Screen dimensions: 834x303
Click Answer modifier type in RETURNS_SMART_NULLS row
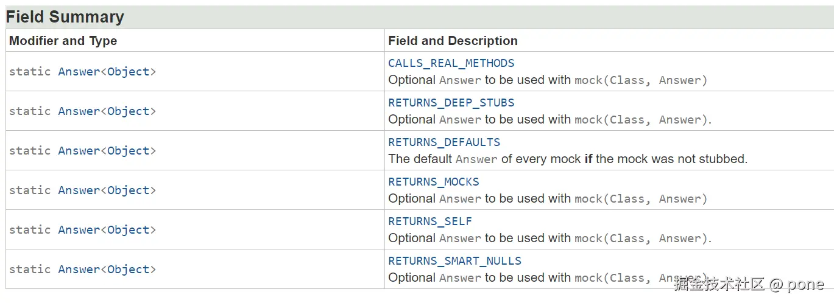pyautogui.click(x=79, y=270)
